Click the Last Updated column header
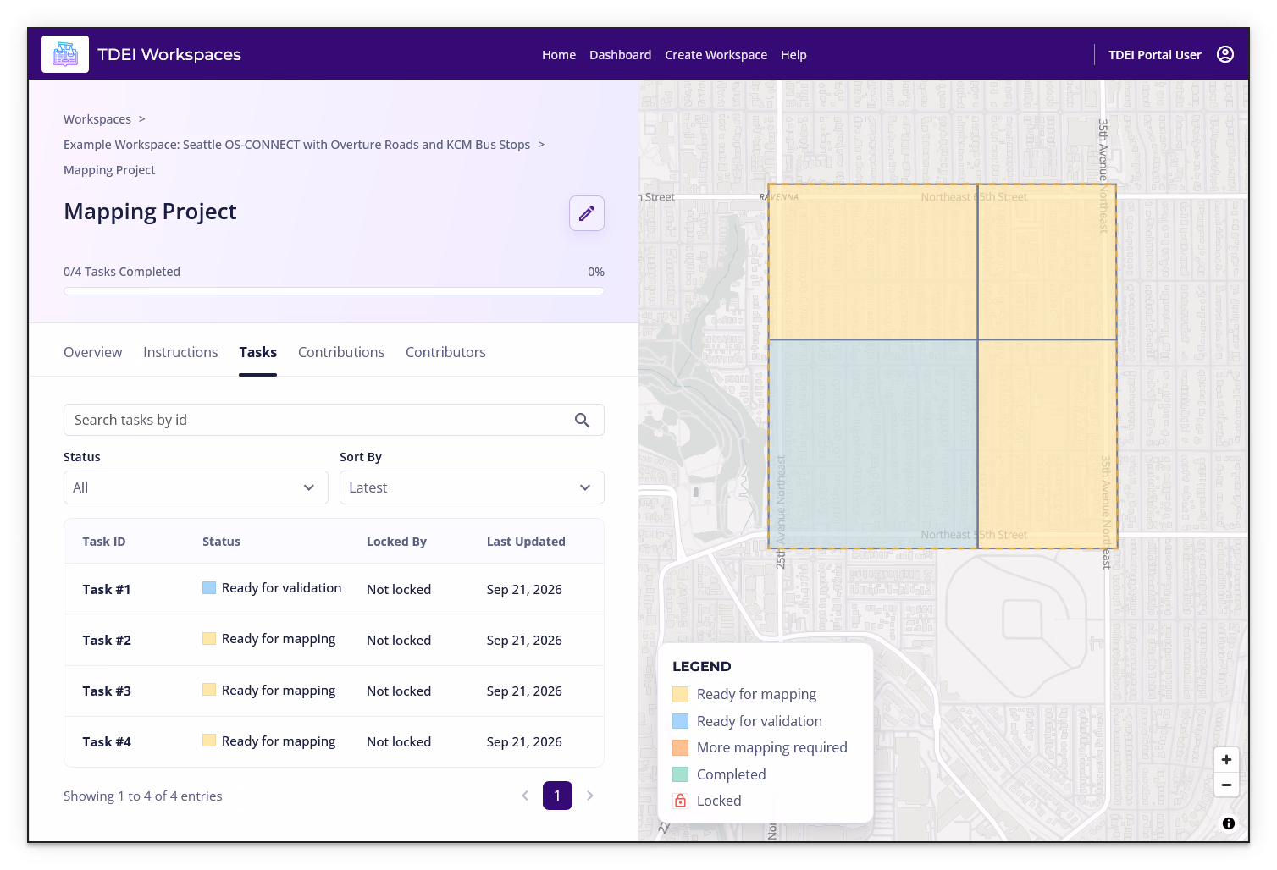 (x=526, y=542)
